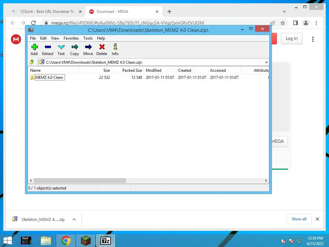
Task: Open the Tools menu
Action: (88, 38)
